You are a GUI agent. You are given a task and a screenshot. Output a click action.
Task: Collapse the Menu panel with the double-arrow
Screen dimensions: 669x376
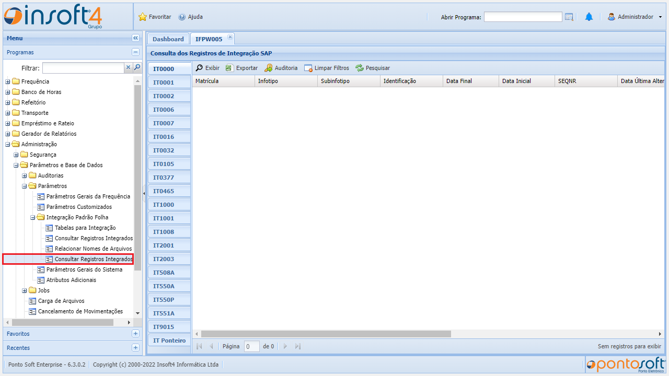(135, 38)
